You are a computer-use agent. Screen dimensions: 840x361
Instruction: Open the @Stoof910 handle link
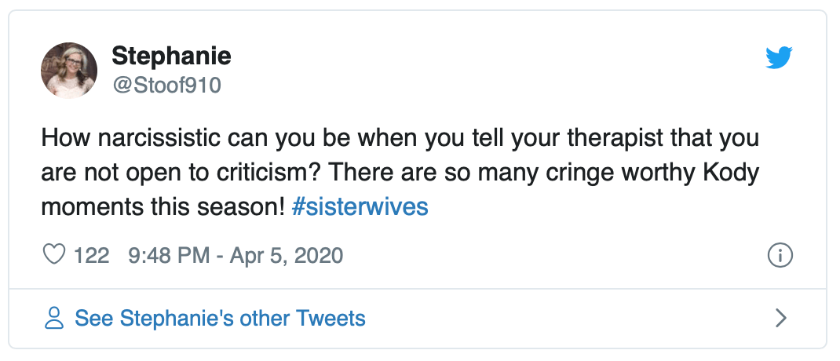tap(166, 85)
